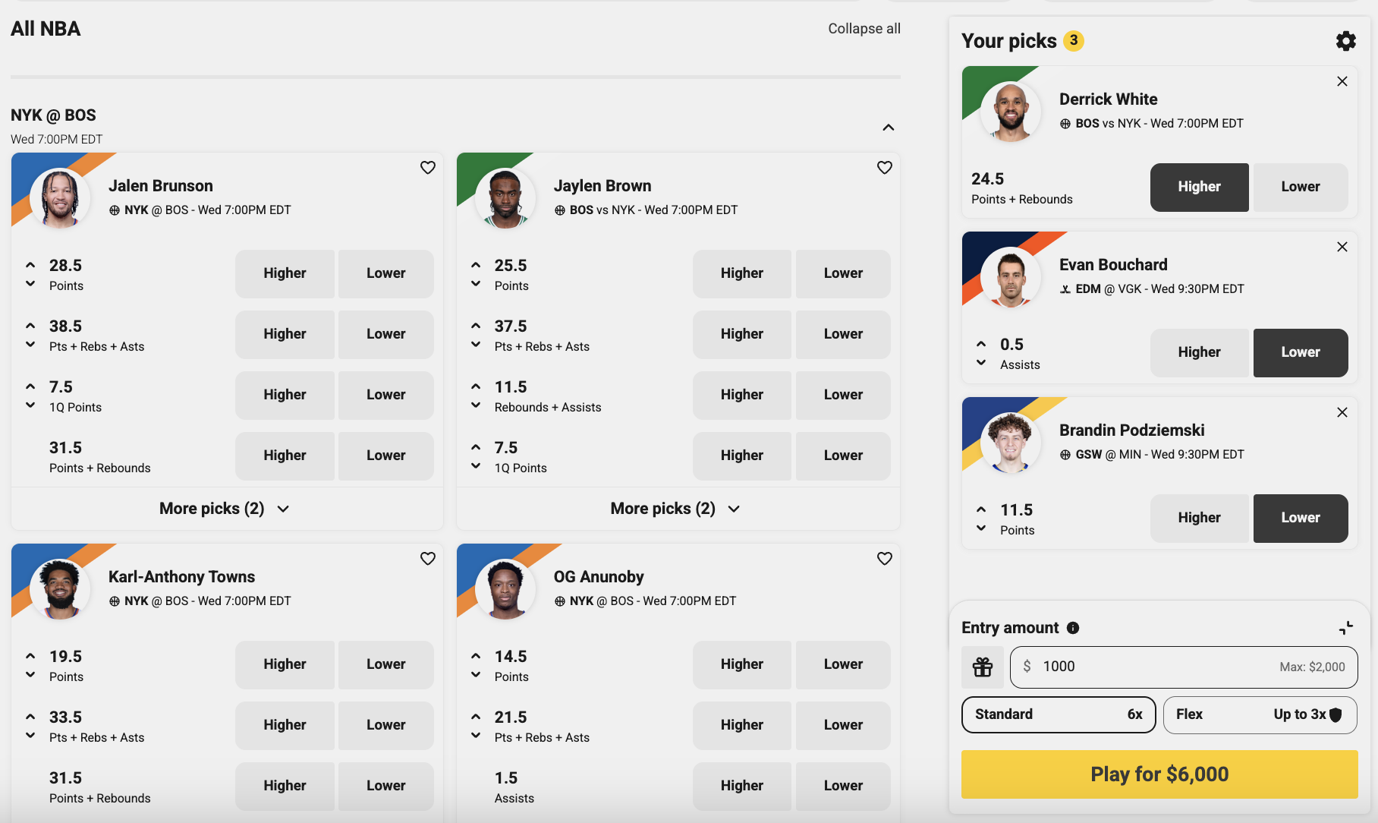The height and width of the screenshot is (823, 1378).
Task: Increase Jalen Brunson's 28.5 Points line
Action: click(x=30, y=265)
